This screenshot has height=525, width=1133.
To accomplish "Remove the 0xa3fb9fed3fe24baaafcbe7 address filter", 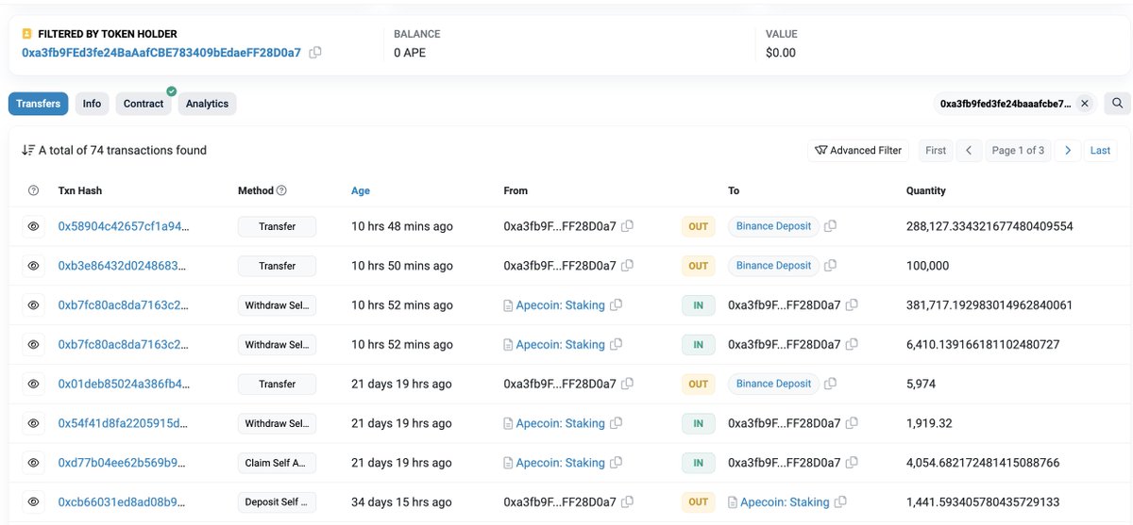I will point(1084,104).
